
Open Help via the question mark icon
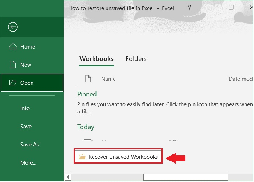tap(189, 8)
